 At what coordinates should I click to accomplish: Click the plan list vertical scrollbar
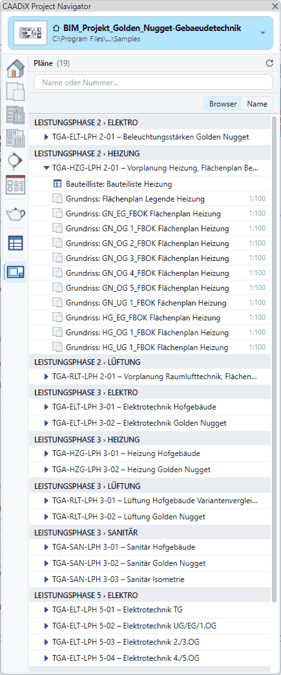pos(275,359)
